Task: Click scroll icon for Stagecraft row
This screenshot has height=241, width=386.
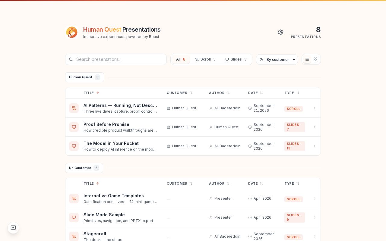Action: (x=74, y=236)
